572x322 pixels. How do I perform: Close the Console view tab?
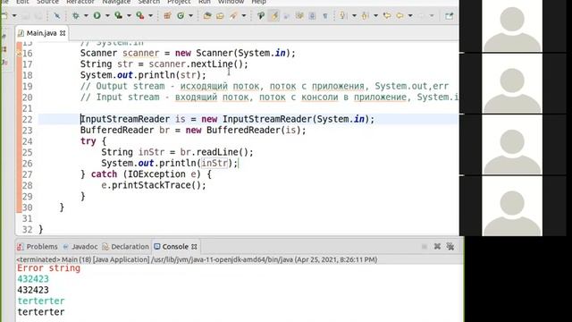[195, 247]
